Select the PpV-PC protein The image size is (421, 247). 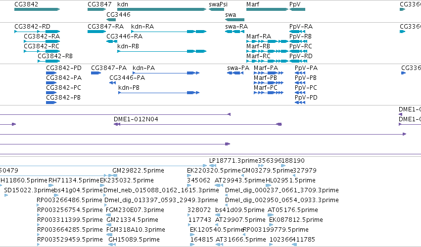(x=300, y=93)
